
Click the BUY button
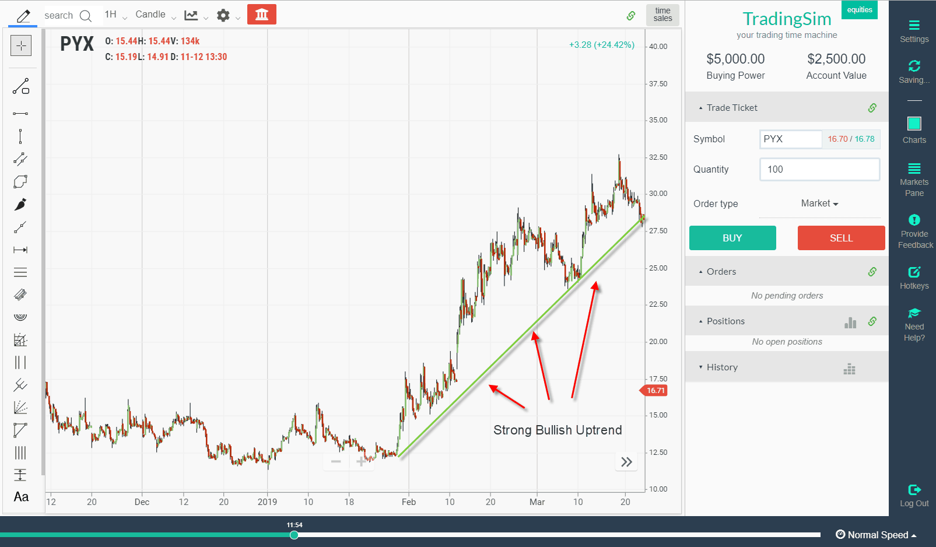click(732, 238)
